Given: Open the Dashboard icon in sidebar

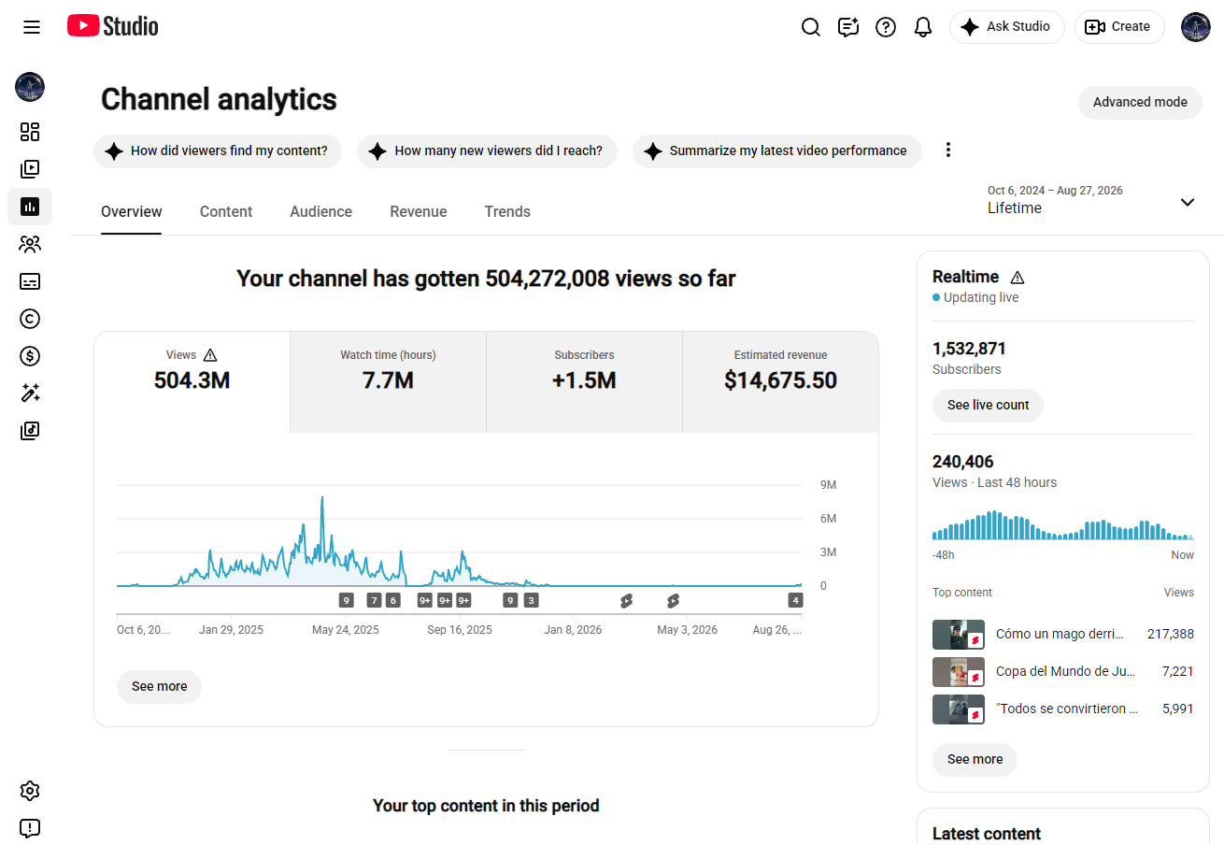Looking at the screenshot, I should point(30,132).
